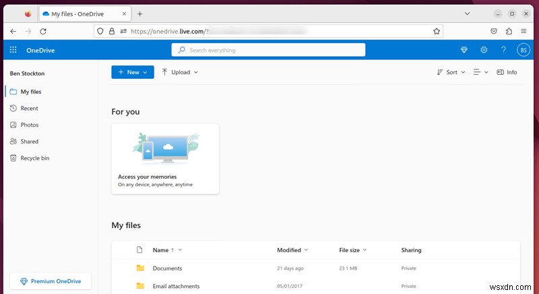Click the Email attachments folder icon

(x=140, y=286)
